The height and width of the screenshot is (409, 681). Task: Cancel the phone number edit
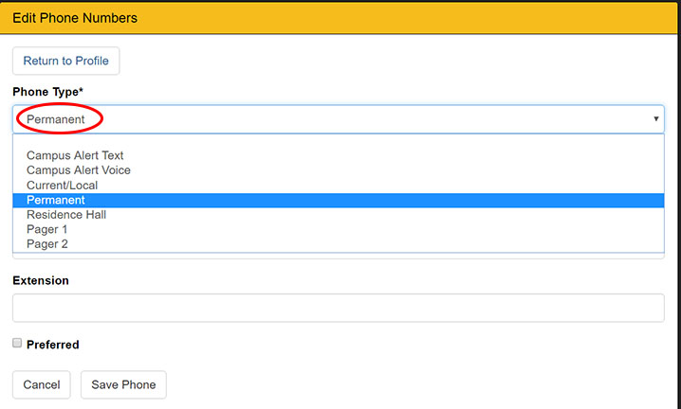pyautogui.click(x=42, y=384)
